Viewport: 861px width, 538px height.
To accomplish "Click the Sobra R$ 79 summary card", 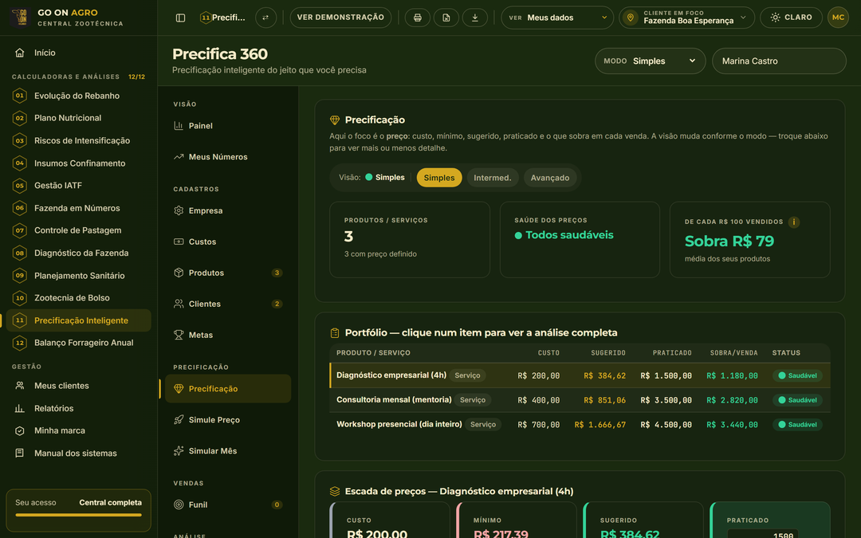I will [749, 240].
